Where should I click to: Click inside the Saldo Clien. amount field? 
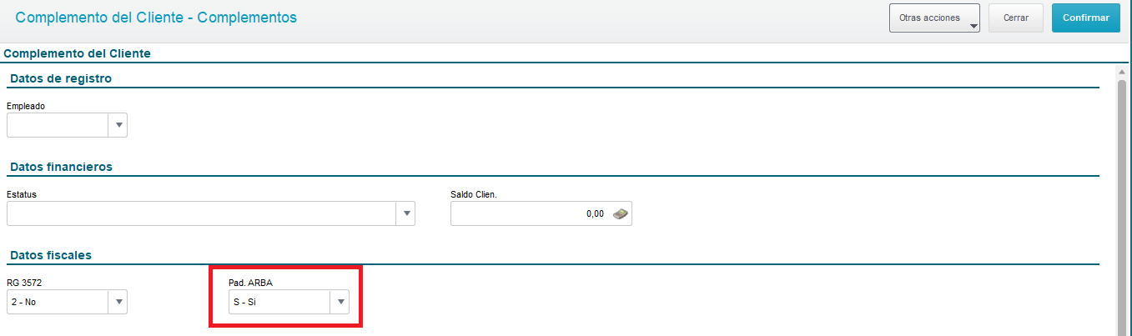[531, 213]
